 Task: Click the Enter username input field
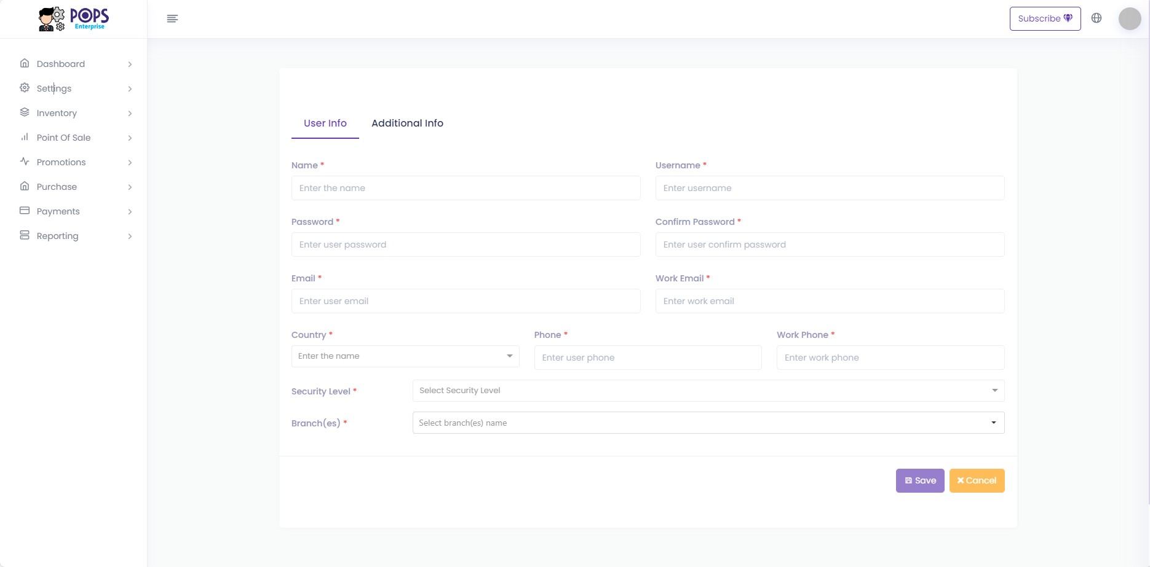(830, 188)
